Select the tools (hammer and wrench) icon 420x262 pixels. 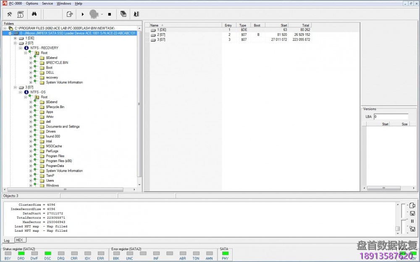pyautogui.click(x=9, y=14)
